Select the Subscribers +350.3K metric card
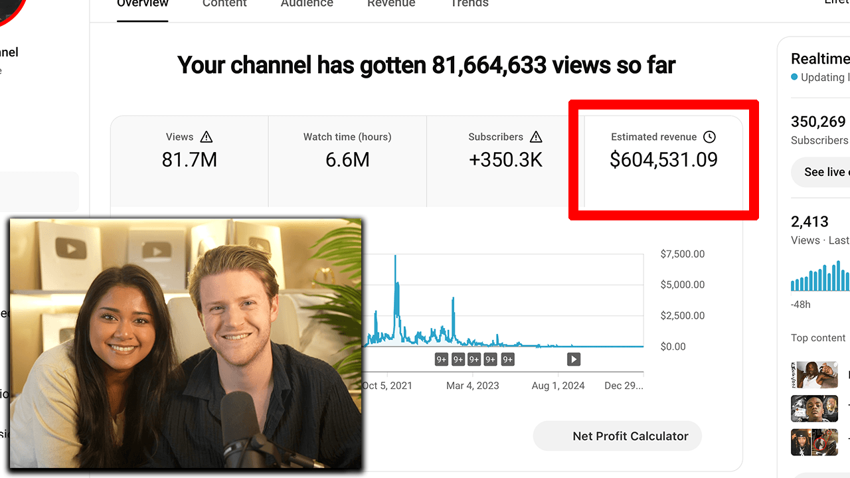 pyautogui.click(x=505, y=161)
